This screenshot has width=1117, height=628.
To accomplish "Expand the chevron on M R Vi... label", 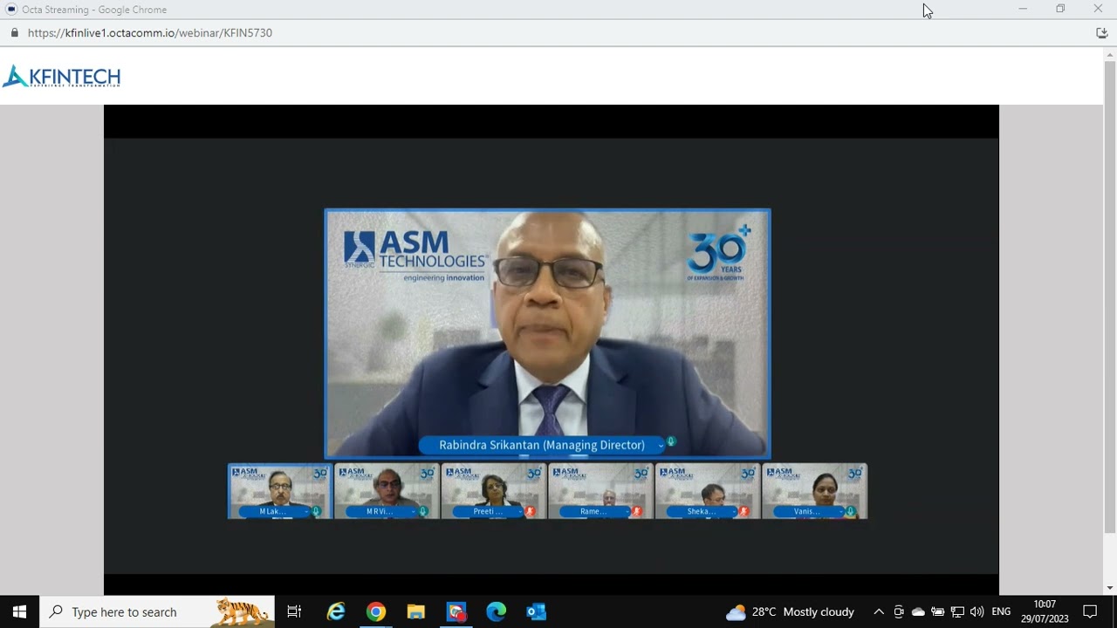I will pos(413,512).
